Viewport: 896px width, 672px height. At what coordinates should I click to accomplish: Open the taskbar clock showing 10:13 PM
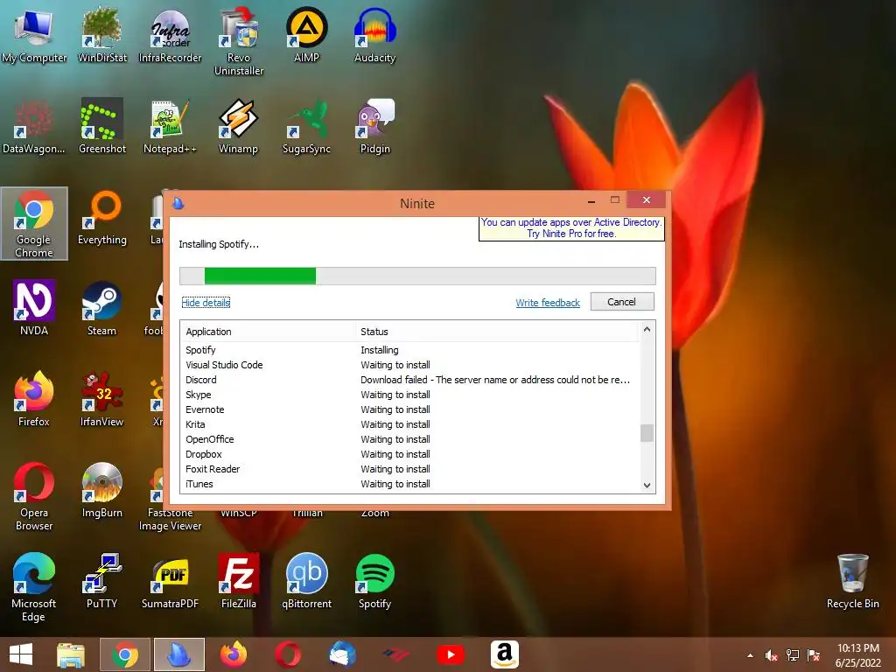tap(858, 655)
